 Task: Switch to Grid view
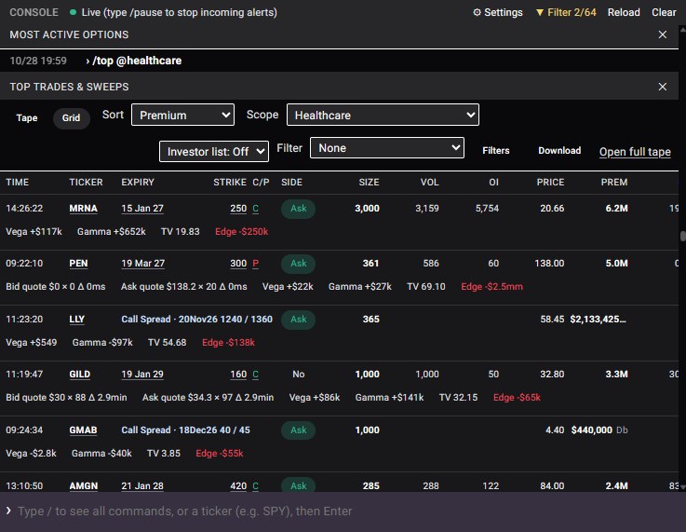coord(71,117)
